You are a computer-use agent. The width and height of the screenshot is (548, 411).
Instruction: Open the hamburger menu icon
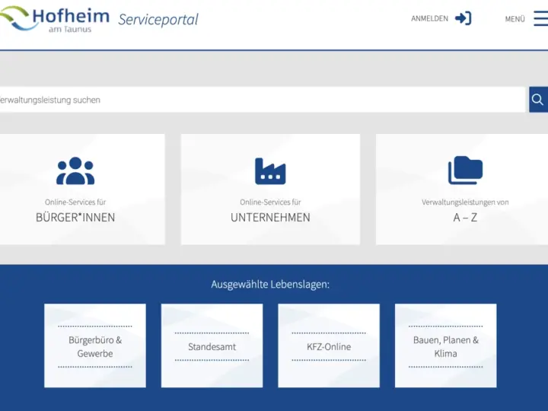[540, 18]
